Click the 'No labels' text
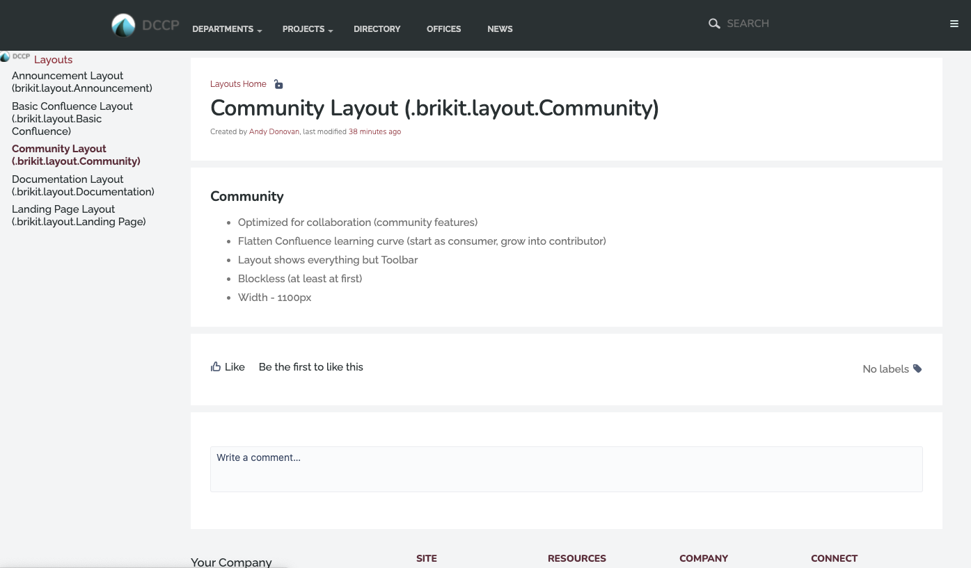This screenshot has width=971, height=568. (885, 369)
